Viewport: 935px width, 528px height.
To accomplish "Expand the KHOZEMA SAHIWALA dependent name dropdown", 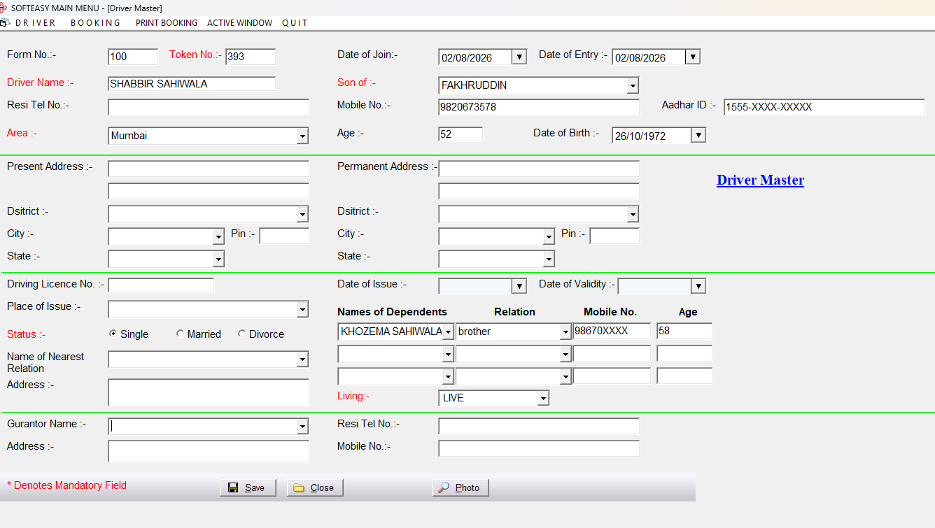I will click(x=448, y=332).
